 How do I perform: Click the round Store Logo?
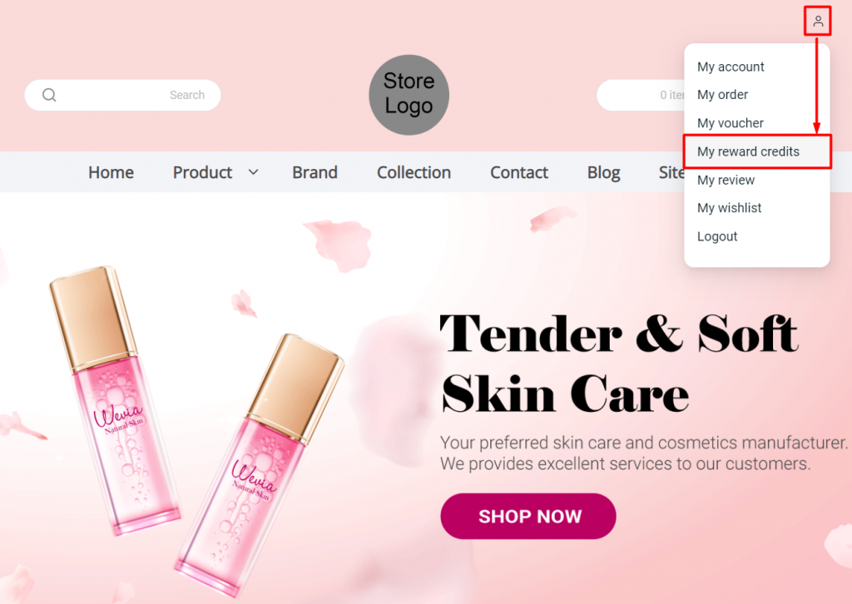pos(409,95)
